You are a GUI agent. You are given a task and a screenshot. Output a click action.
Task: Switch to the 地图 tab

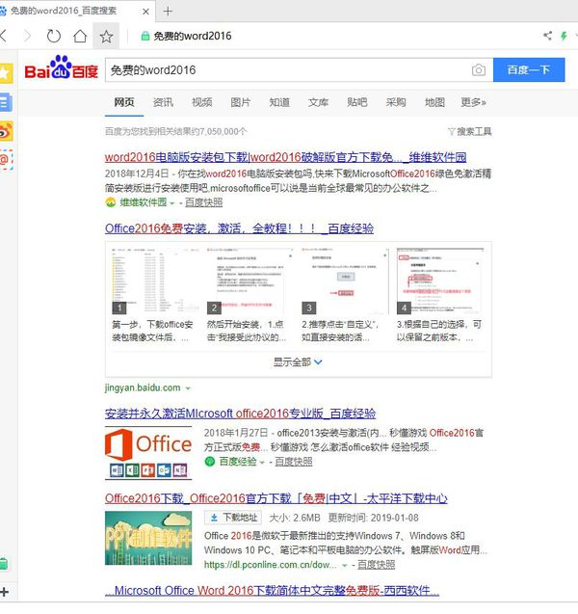(434, 102)
